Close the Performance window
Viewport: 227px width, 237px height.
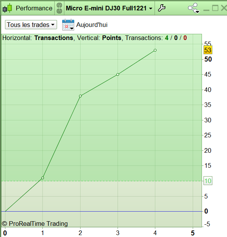224,8
